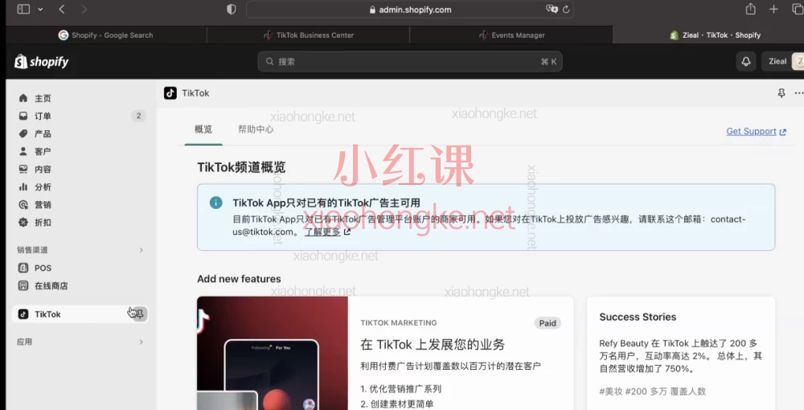The height and width of the screenshot is (410, 804).
Task: Click the Success Stories card title
Action: 638,318
